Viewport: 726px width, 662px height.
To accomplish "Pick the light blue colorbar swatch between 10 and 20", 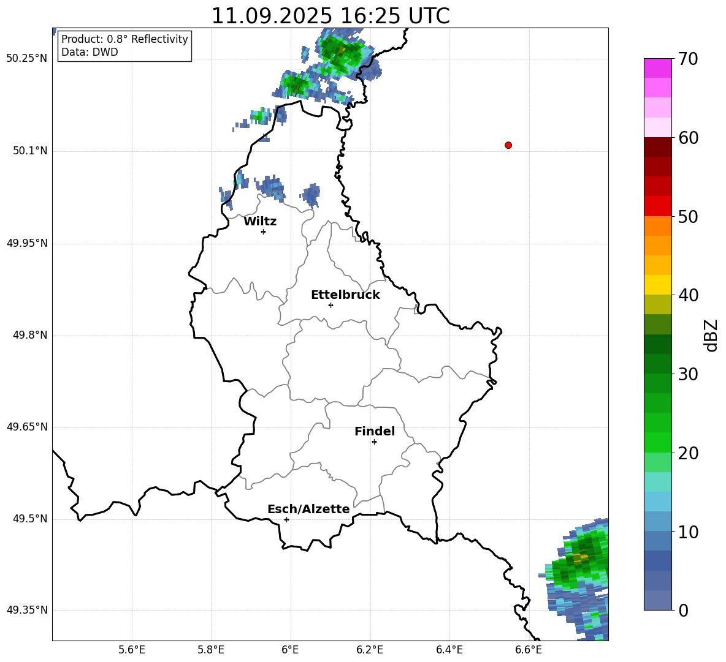I will coord(658,502).
